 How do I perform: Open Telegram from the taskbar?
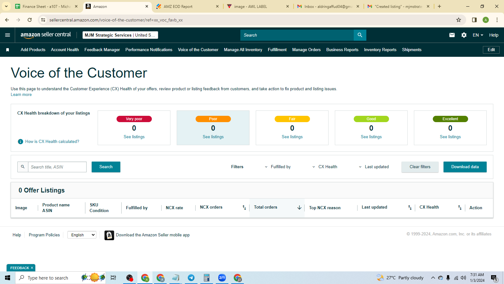pyautogui.click(x=191, y=278)
